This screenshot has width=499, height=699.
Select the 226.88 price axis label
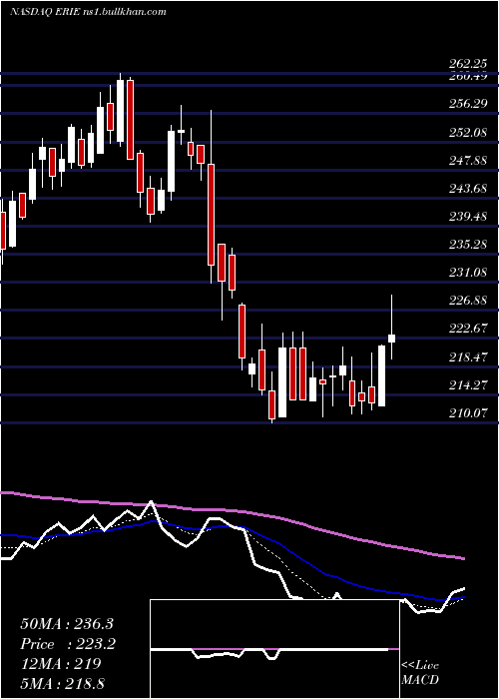click(468, 301)
